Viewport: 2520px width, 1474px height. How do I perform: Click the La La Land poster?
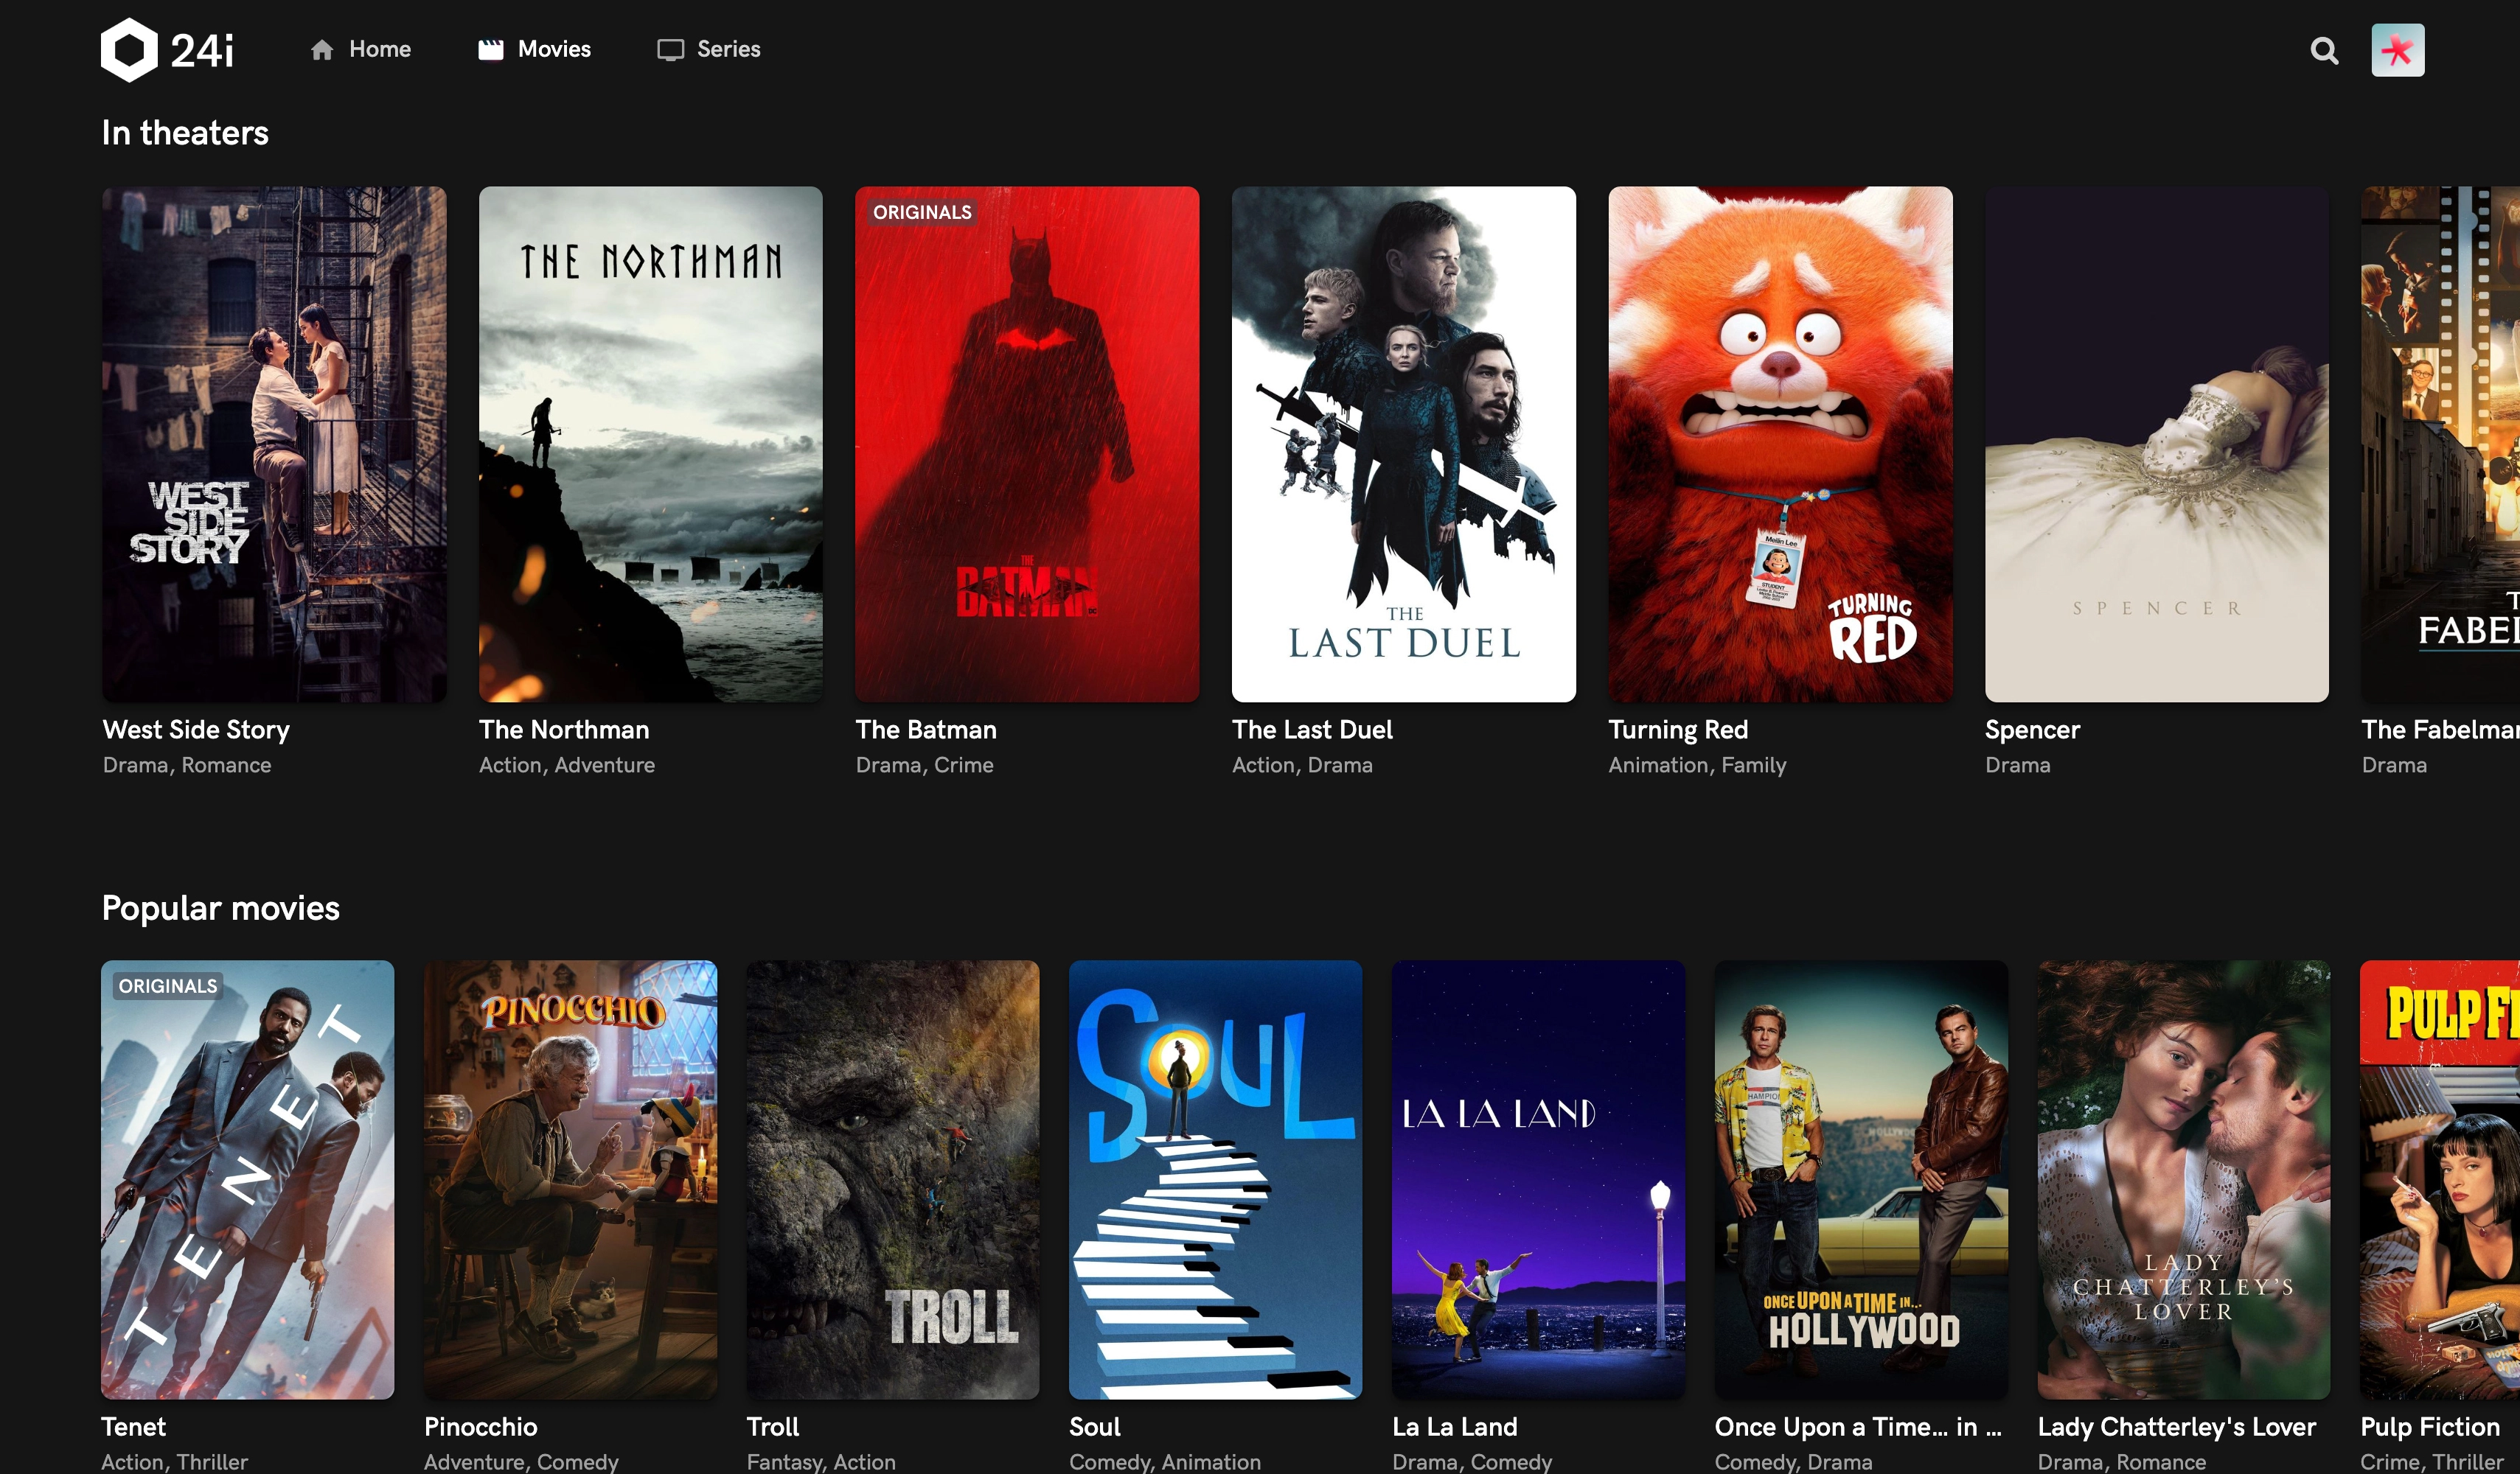pos(1538,1179)
